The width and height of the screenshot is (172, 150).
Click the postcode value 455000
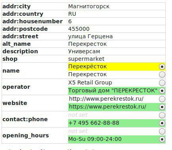[79, 29]
